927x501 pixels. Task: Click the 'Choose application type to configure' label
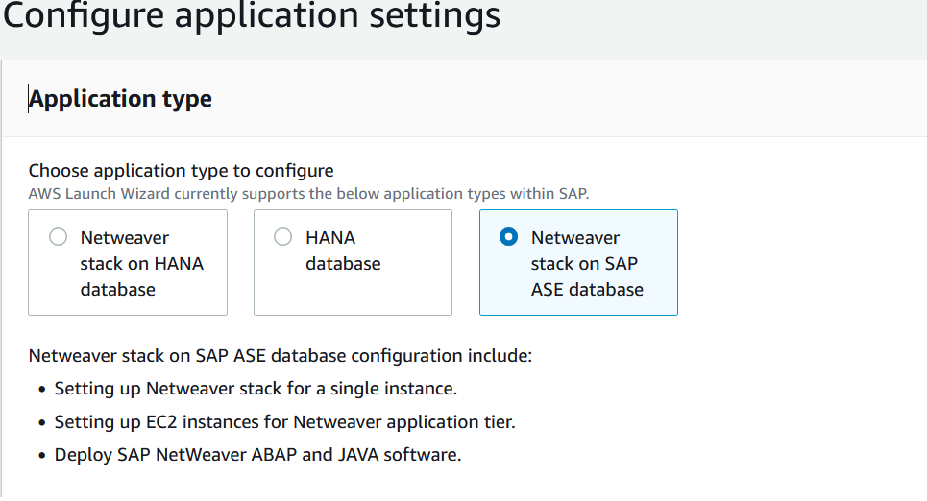click(182, 171)
